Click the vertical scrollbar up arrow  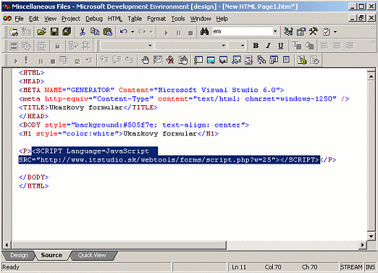pyautogui.click(x=371, y=76)
